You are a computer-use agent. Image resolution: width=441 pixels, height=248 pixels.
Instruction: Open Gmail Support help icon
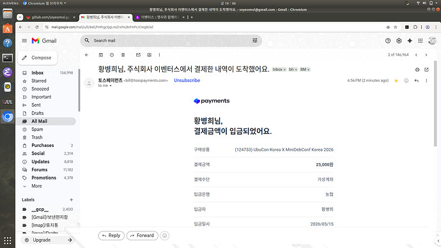388,41
